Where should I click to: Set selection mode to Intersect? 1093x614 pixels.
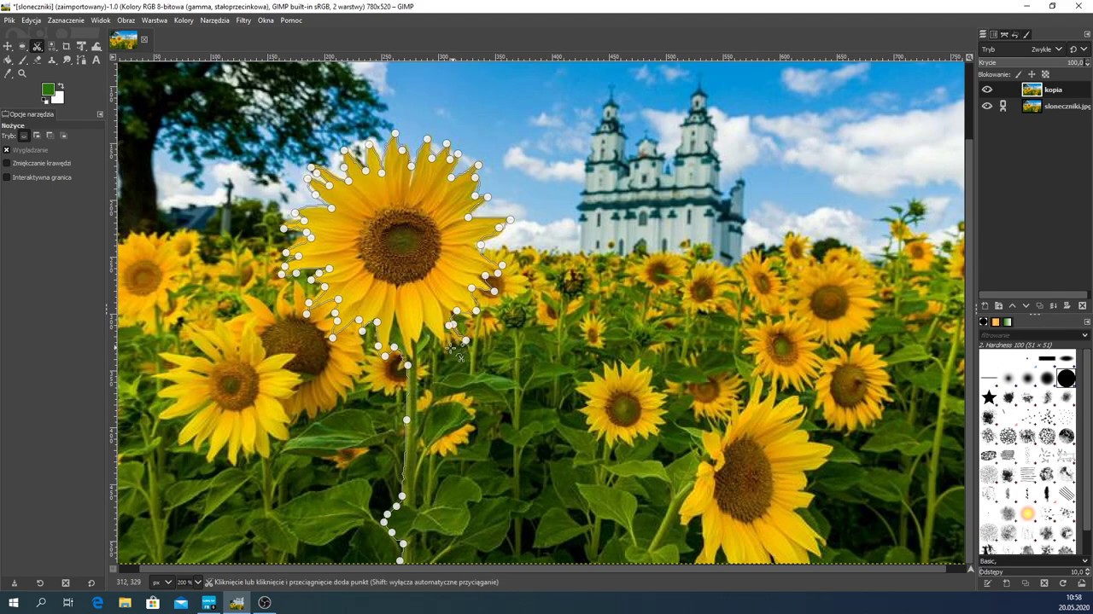point(63,136)
